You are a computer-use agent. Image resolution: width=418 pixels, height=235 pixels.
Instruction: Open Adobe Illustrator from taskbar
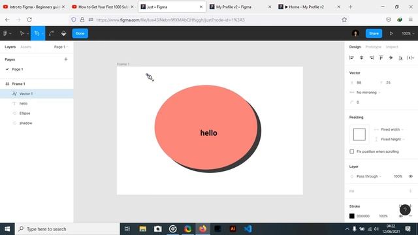(233, 229)
